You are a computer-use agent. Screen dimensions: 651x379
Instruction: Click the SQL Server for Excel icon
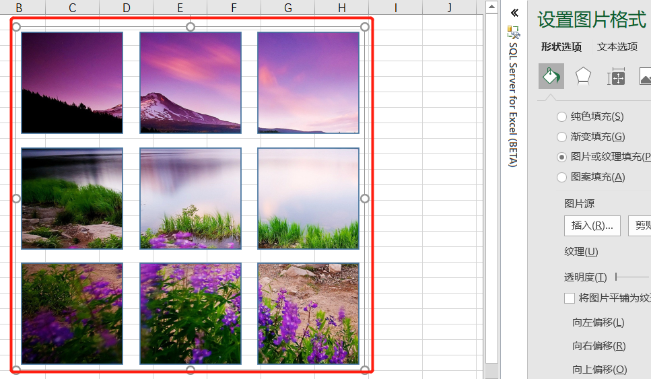click(x=514, y=32)
